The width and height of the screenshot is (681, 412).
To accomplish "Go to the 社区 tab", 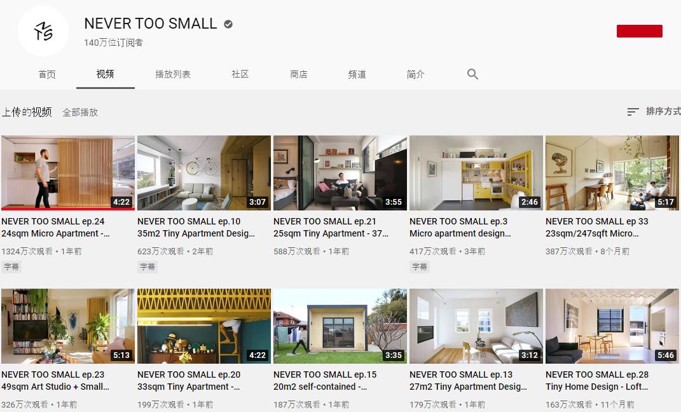I will 240,74.
